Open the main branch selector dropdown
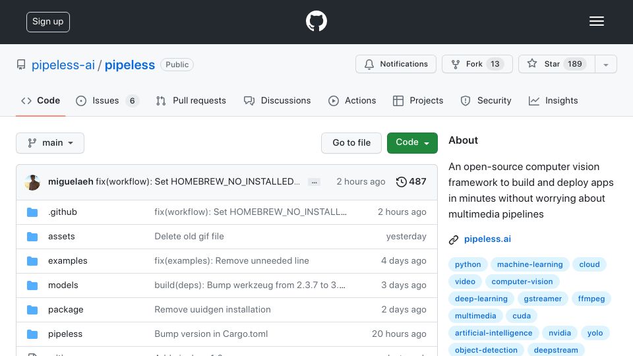This screenshot has height=356, width=633. (50, 143)
